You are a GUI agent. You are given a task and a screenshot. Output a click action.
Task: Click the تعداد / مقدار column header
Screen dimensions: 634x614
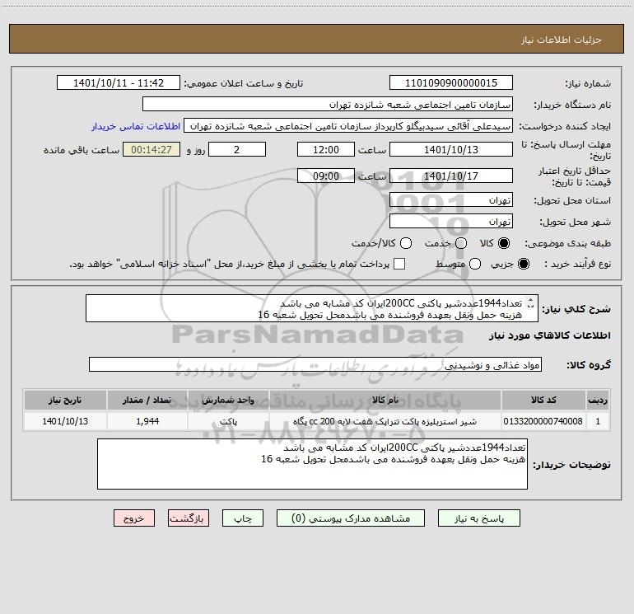point(147,400)
